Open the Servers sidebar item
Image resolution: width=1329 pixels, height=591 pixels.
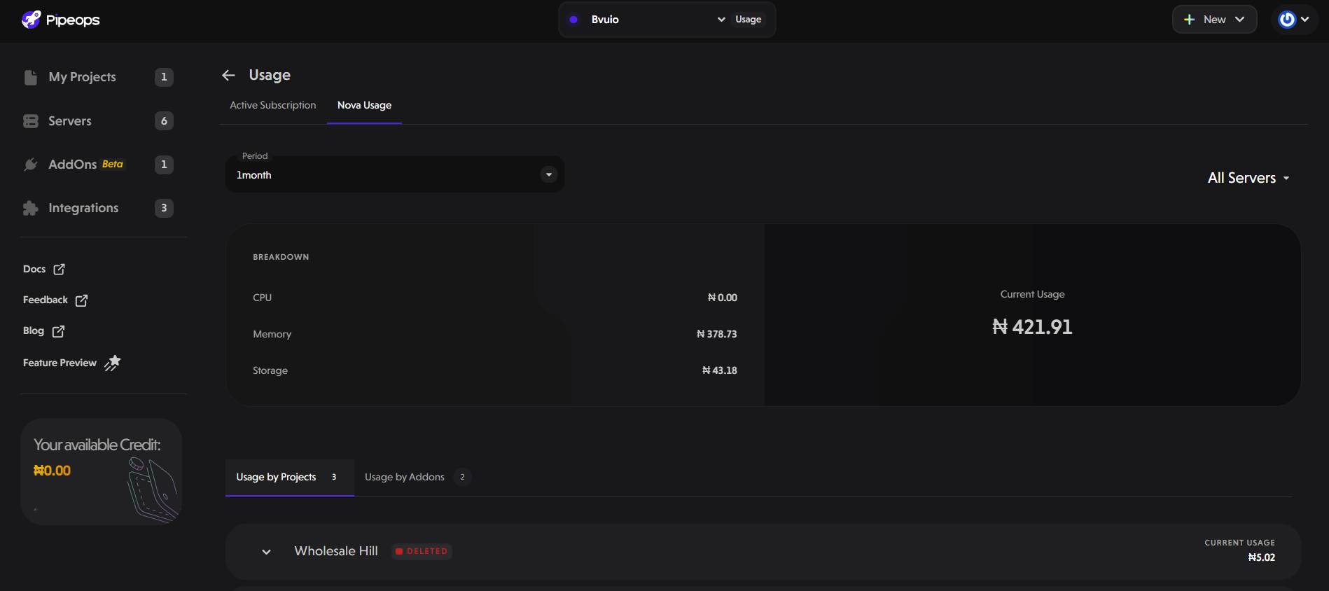pos(69,121)
